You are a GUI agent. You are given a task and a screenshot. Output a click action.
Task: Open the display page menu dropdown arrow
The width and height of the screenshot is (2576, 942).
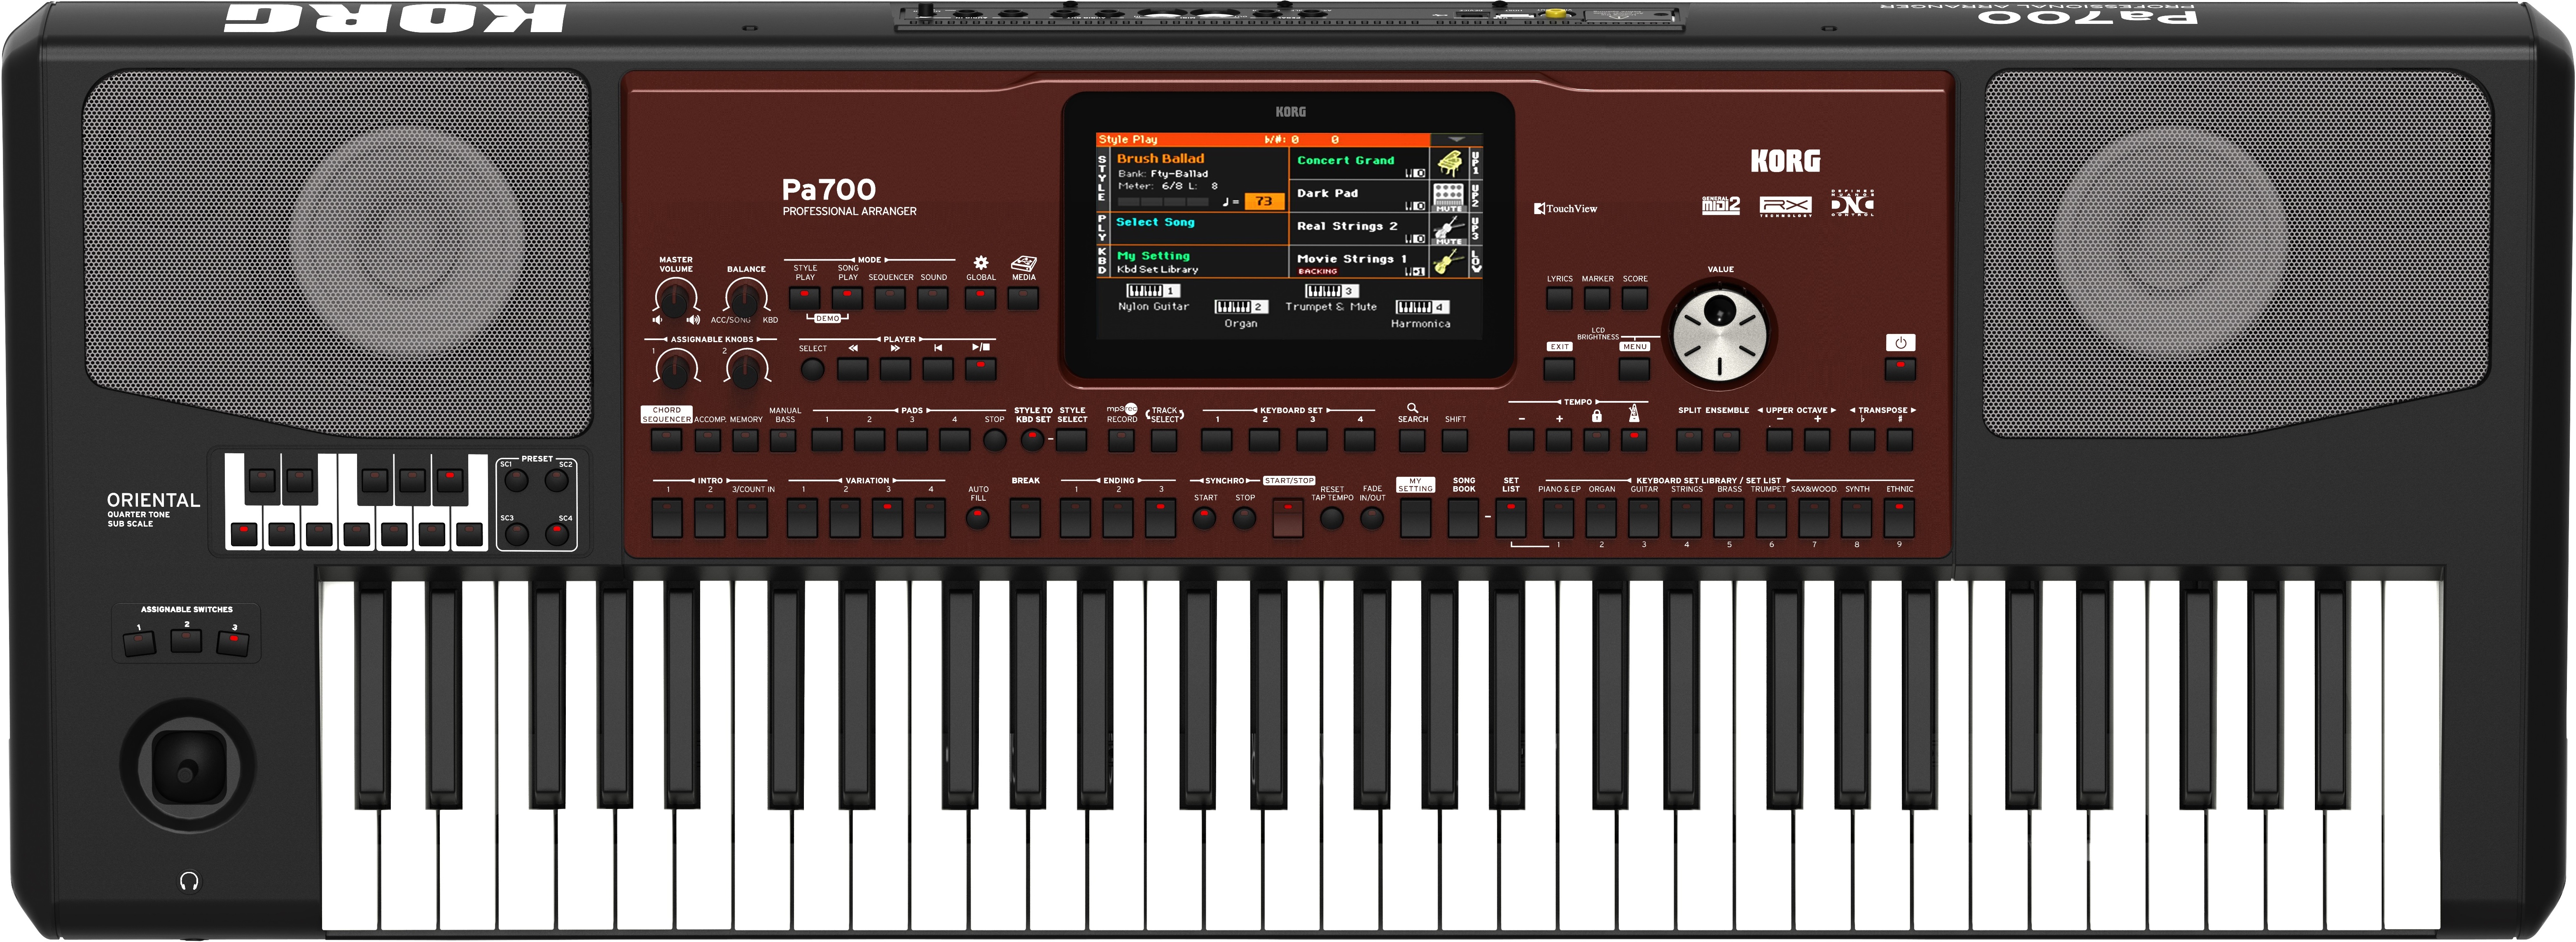tap(1457, 140)
